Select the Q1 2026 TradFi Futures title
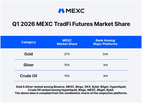This screenshot has width=142, height=103. point(71,24)
